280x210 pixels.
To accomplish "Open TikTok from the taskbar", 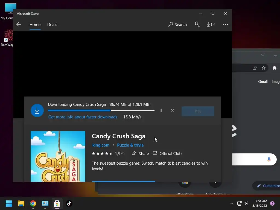I will 69,203.
